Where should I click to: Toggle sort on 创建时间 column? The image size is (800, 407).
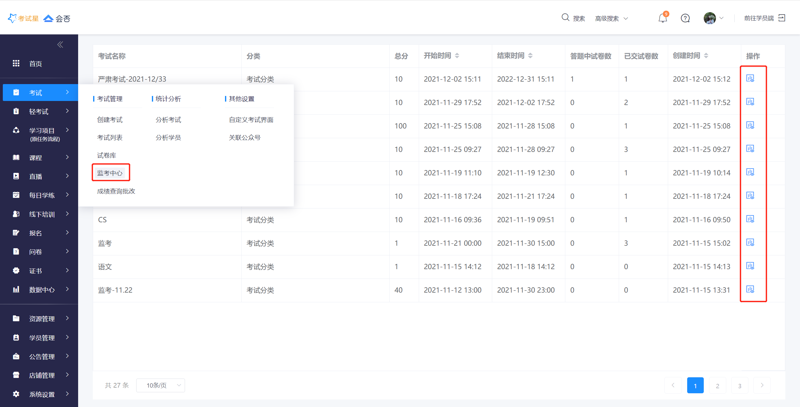point(706,56)
